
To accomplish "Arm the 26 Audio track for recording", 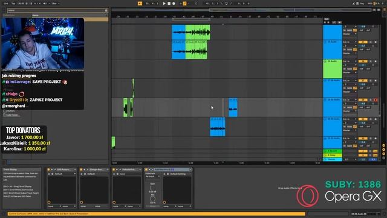I will coord(376,61).
